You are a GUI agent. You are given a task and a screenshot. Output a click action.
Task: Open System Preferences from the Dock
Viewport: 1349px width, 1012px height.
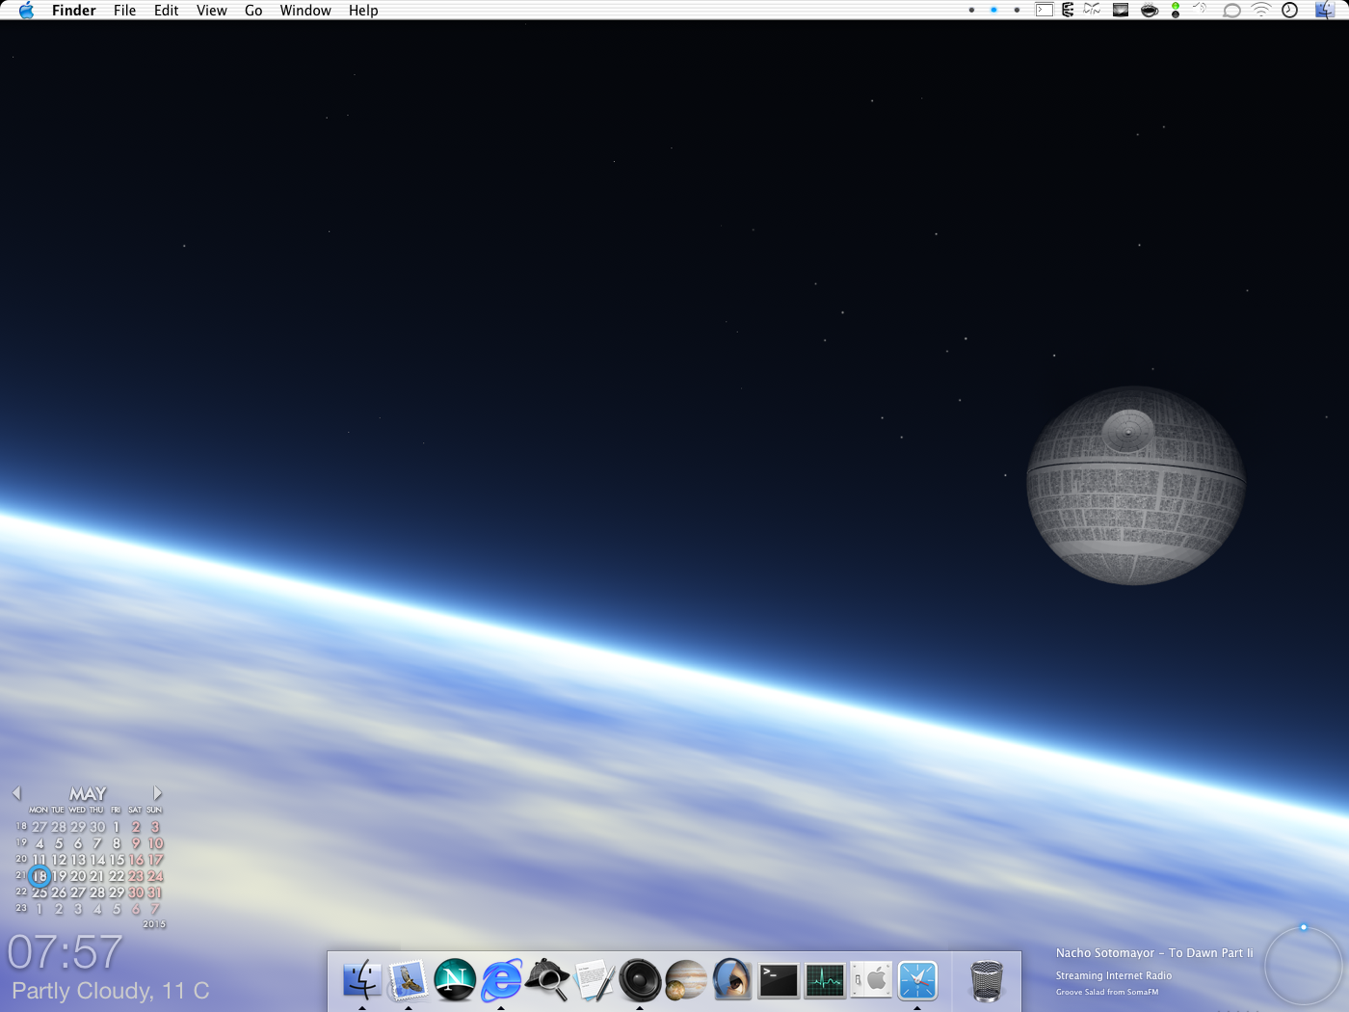(x=871, y=980)
